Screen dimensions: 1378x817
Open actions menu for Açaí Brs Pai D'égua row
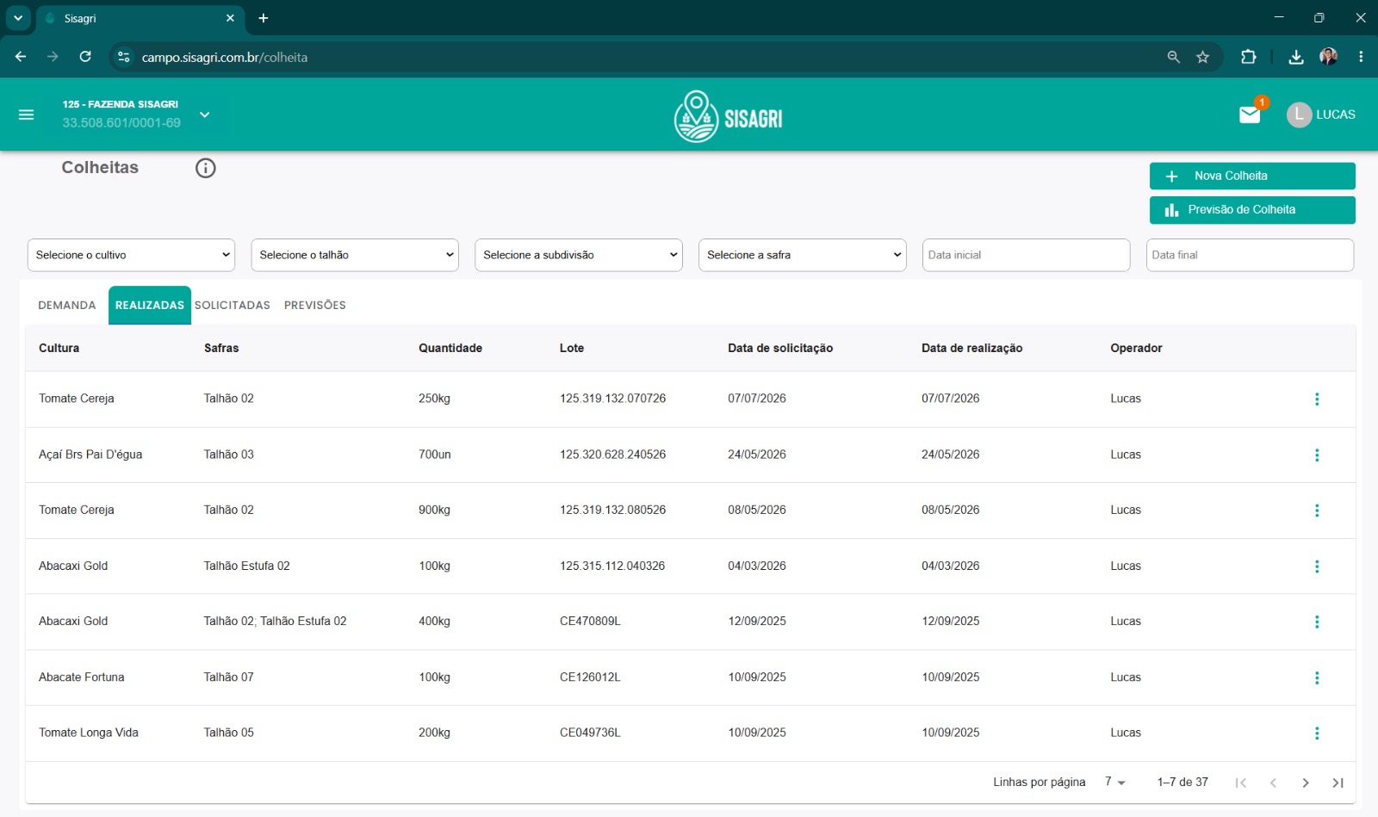(1317, 455)
